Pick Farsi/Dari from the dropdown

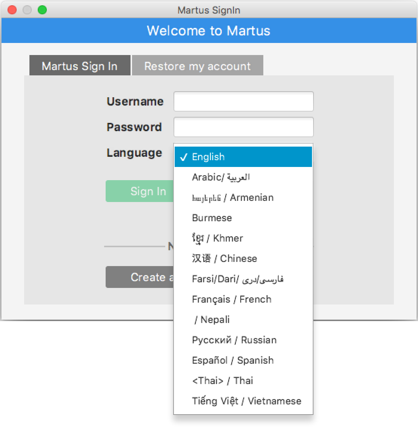(243, 279)
